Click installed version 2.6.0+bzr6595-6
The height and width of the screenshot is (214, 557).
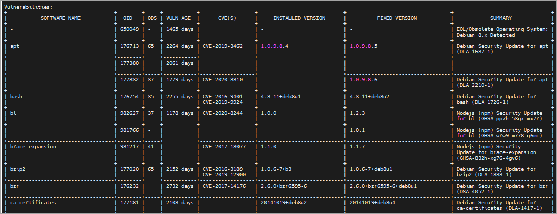coord(284,186)
